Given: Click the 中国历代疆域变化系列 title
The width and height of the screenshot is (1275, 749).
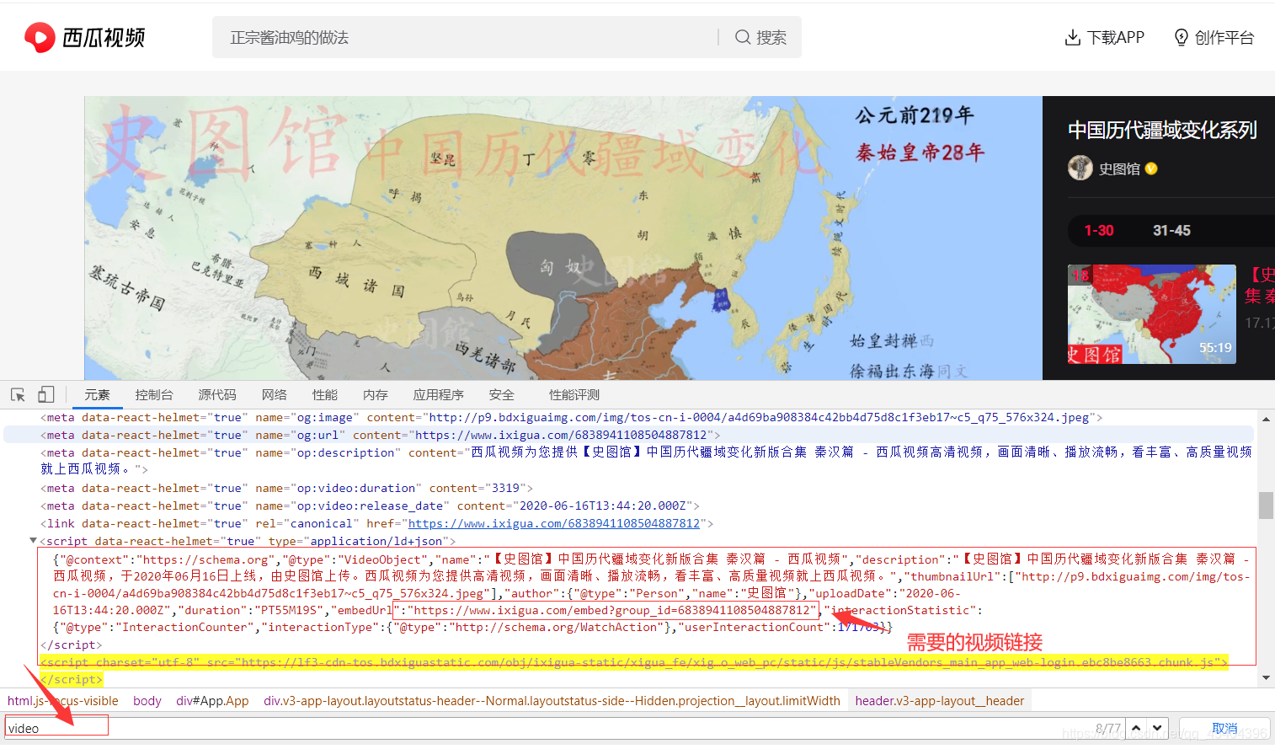Looking at the screenshot, I should pos(1162,130).
